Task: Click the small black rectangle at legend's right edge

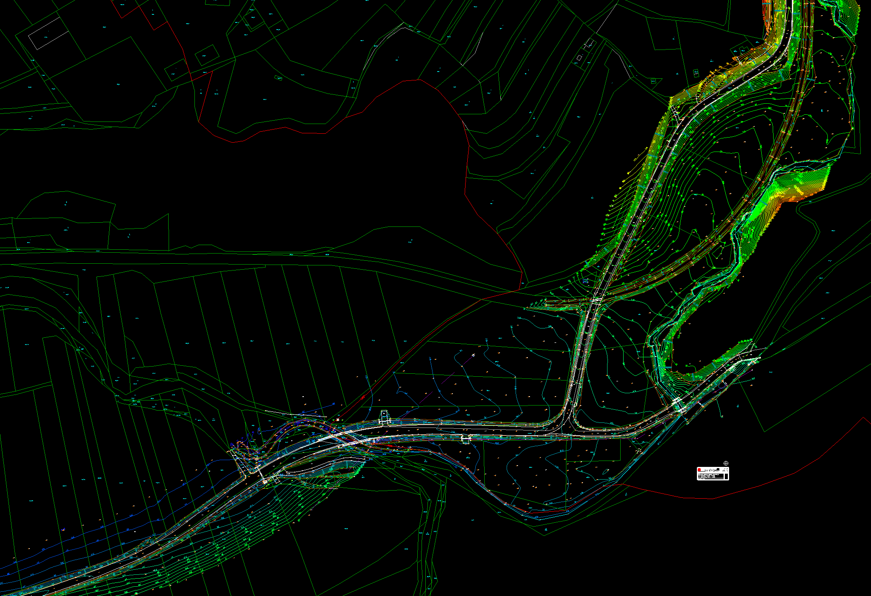Action: click(x=726, y=476)
